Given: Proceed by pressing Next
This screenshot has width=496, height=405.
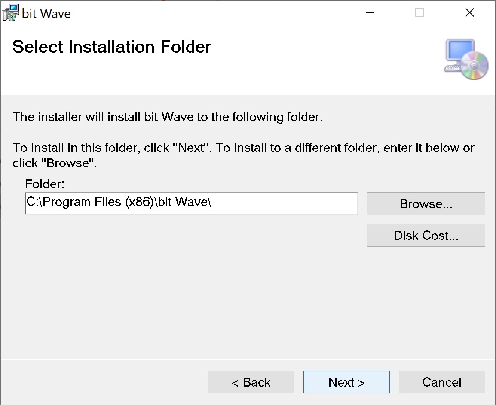Looking at the screenshot, I should click(x=346, y=382).
